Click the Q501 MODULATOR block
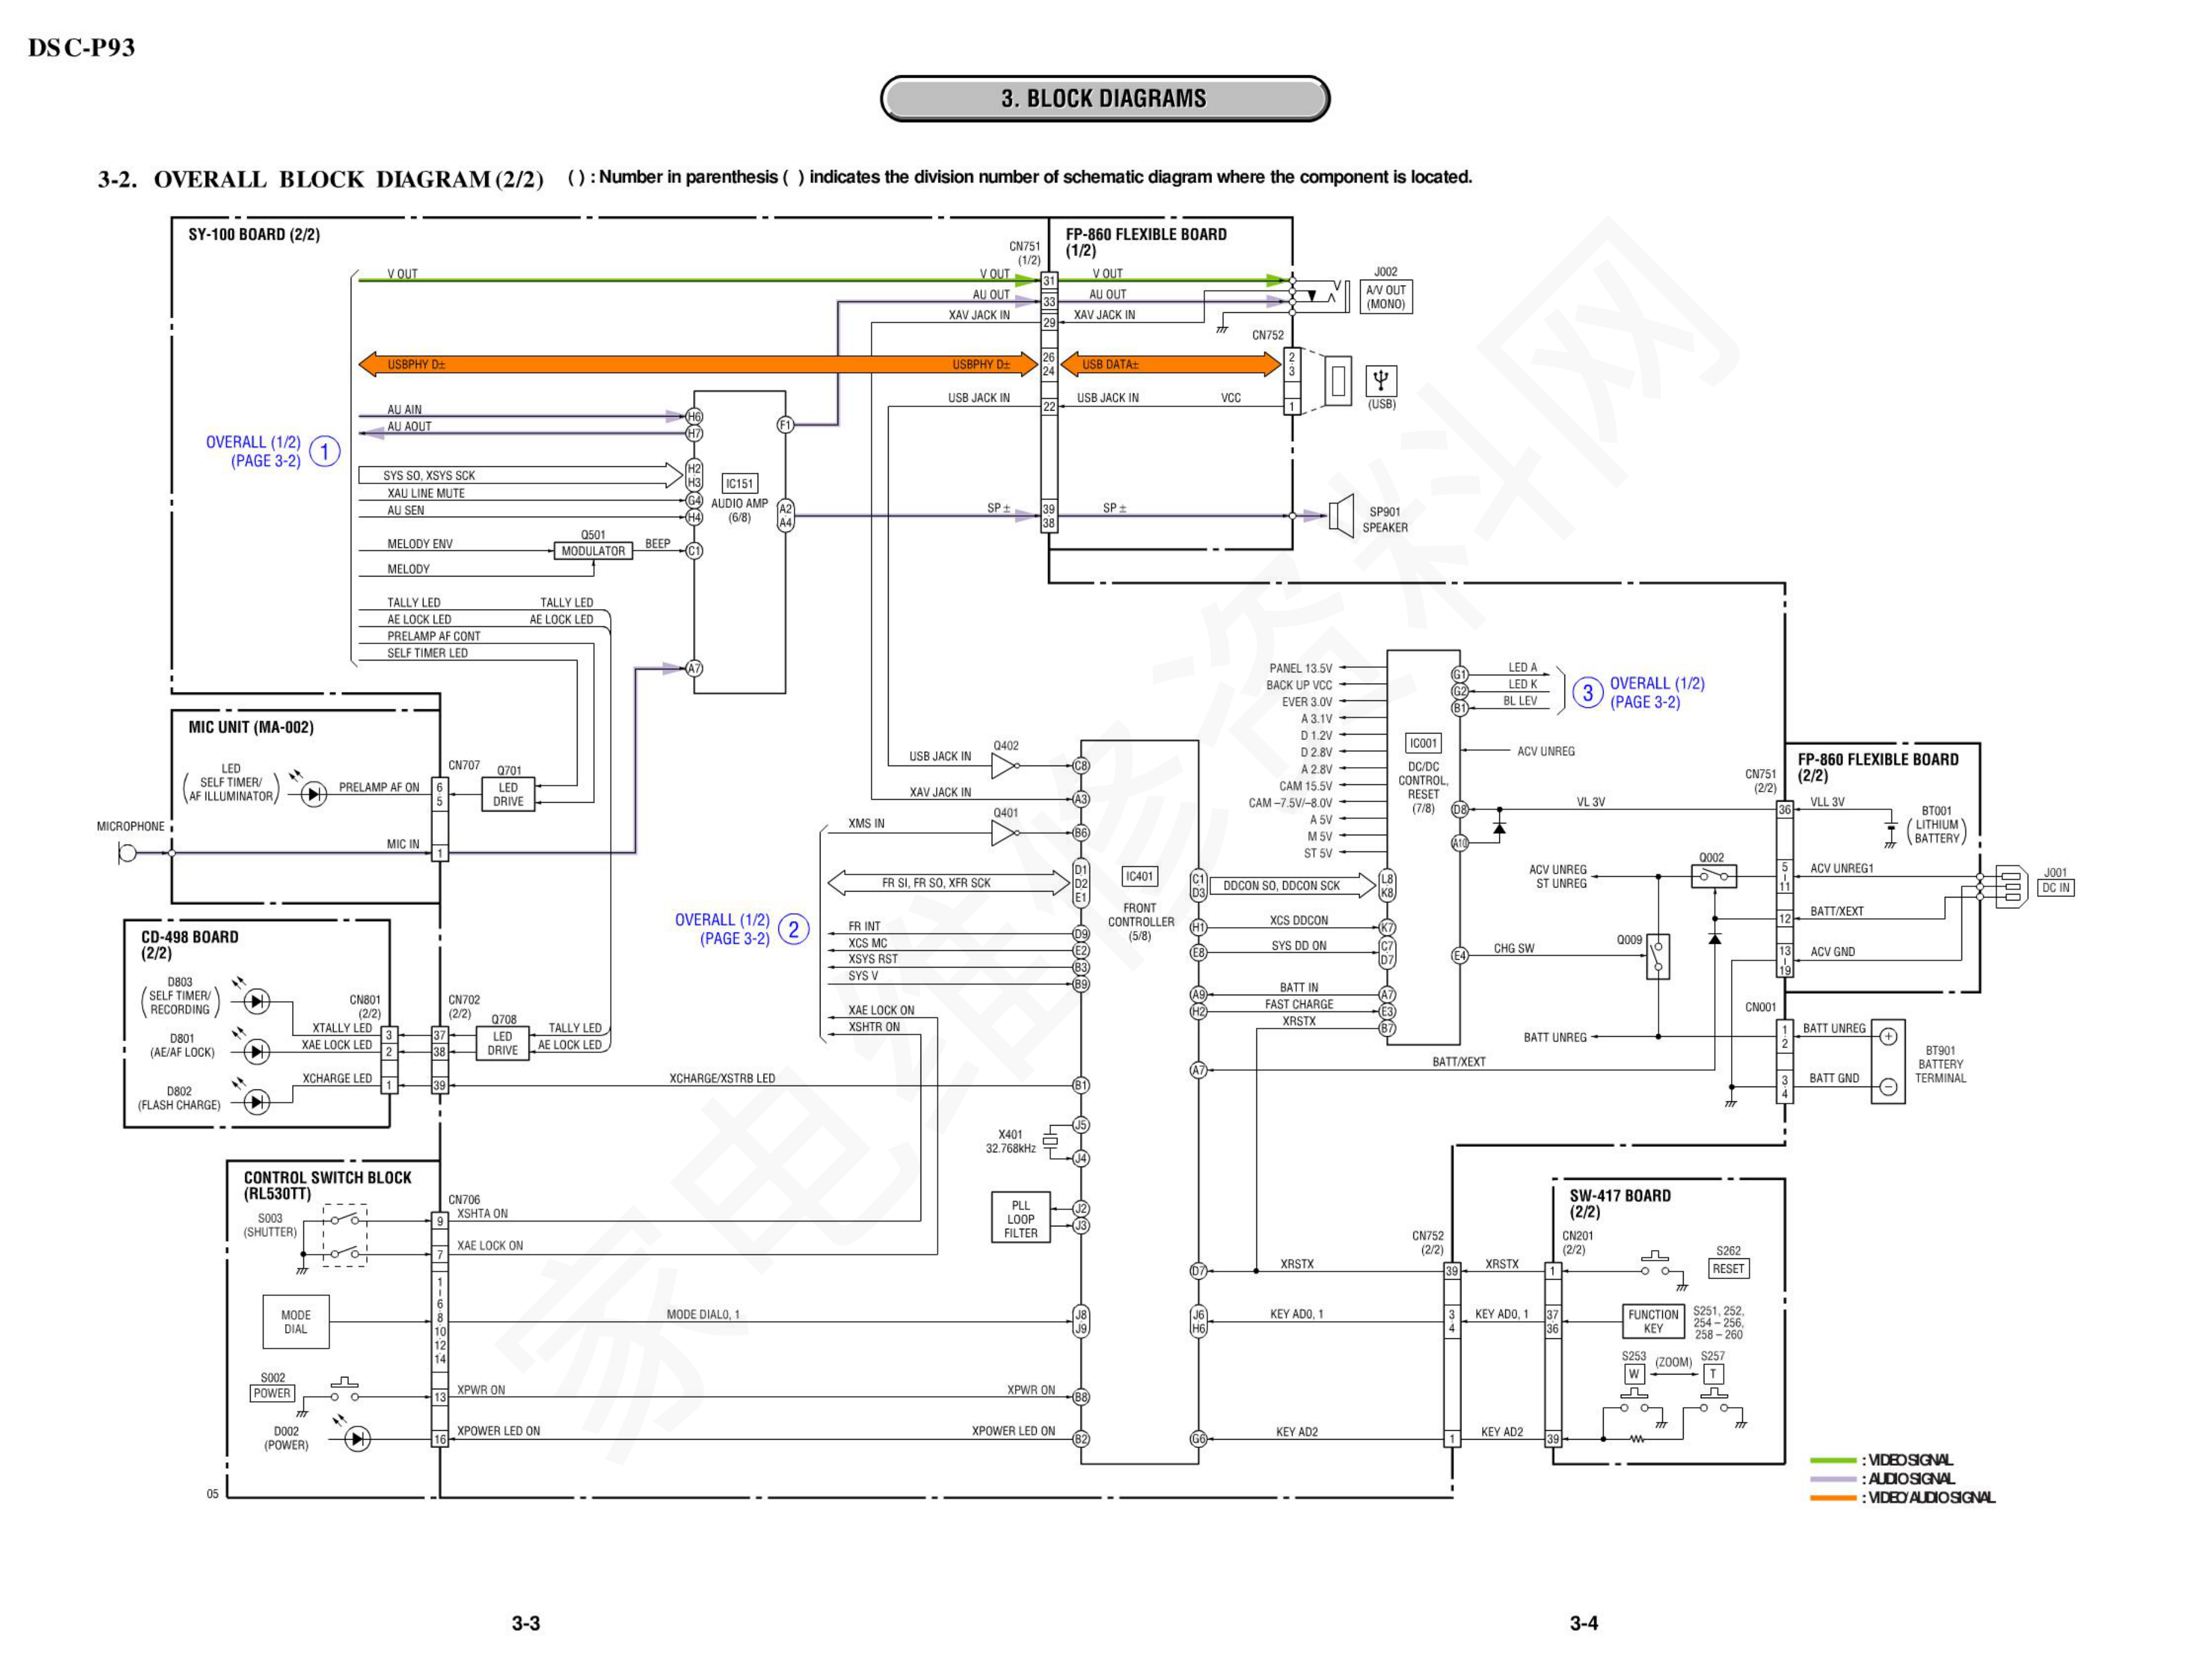The image size is (2212, 1663). [593, 551]
